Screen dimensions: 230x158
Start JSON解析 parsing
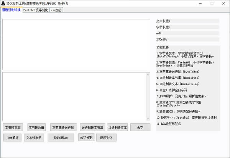12,137
